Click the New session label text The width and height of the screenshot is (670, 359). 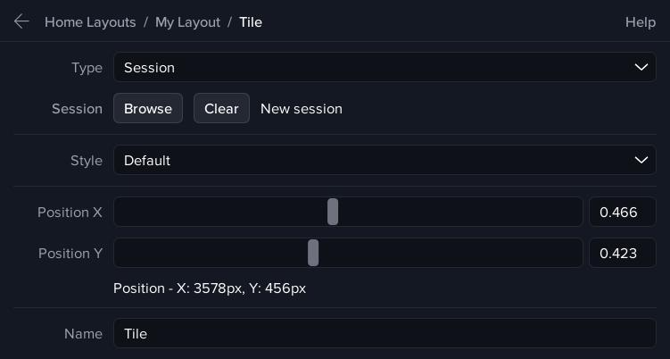pyautogui.click(x=301, y=109)
